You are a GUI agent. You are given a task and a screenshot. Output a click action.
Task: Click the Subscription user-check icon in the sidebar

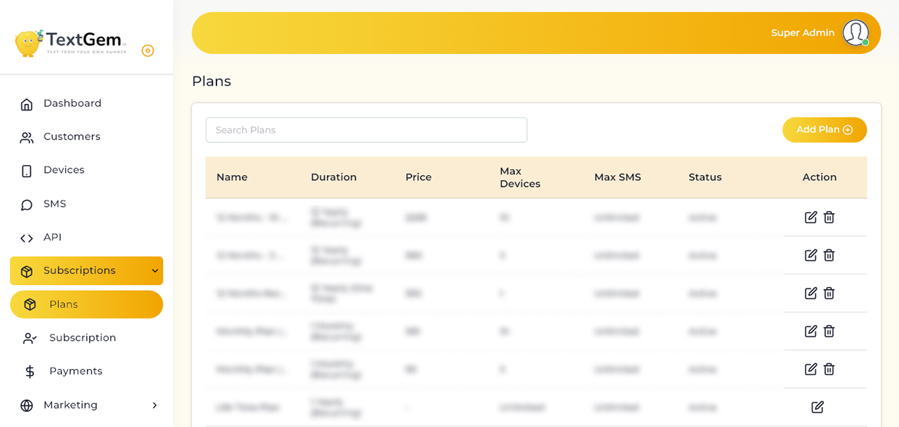pyautogui.click(x=30, y=338)
